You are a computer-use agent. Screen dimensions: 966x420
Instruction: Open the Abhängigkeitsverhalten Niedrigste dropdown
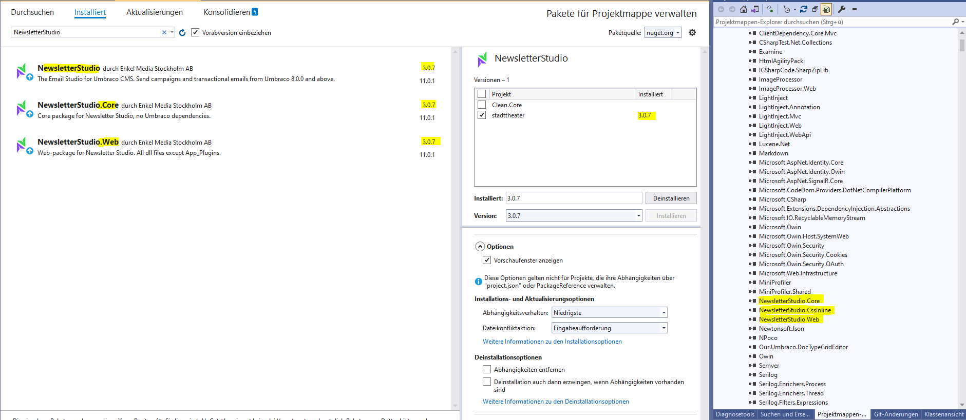610,312
